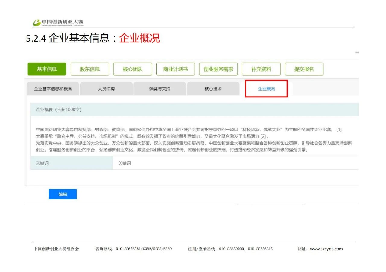Click the highlighted 企业概况 sub-tab
386x272 pixels.
pyautogui.click(x=266, y=89)
